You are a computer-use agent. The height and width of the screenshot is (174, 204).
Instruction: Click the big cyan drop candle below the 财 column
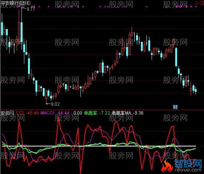coord(176,57)
